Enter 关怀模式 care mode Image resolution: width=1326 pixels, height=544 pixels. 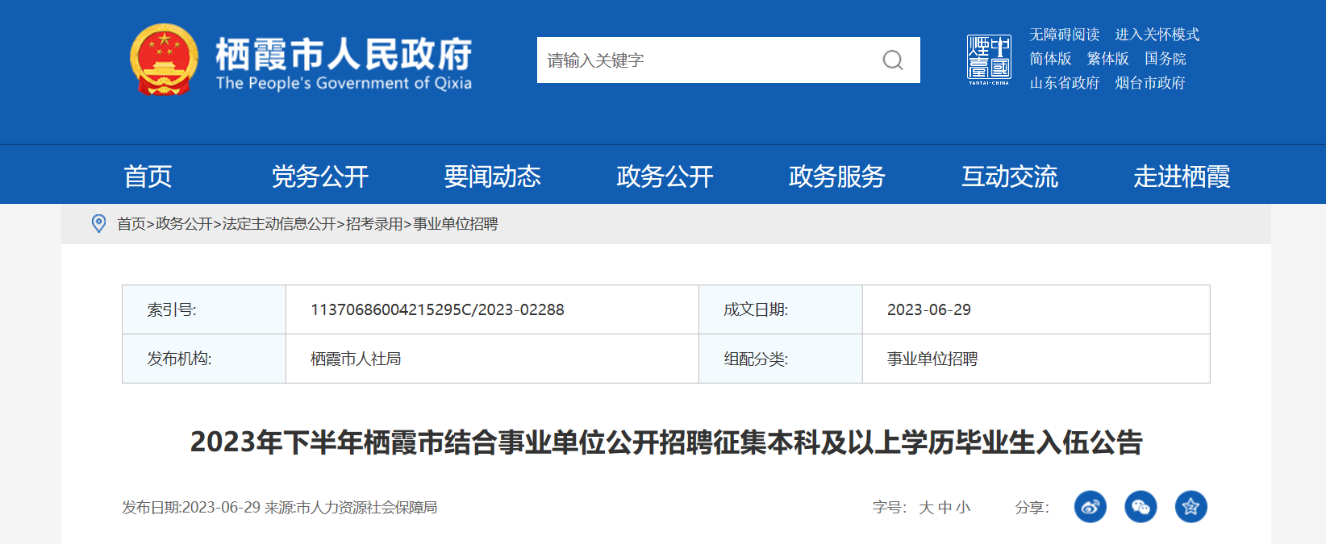click(x=1157, y=35)
